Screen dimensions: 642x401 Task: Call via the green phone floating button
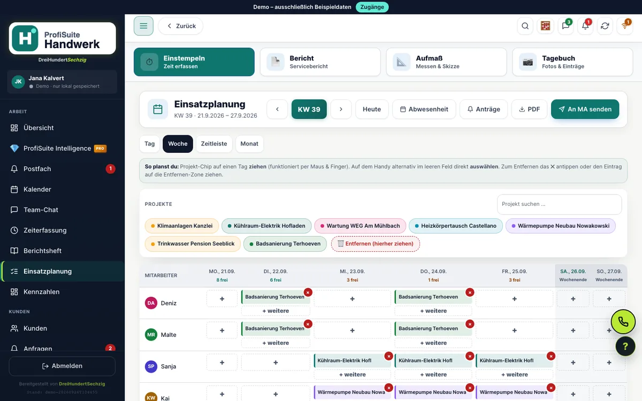pyautogui.click(x=623, y=322)
